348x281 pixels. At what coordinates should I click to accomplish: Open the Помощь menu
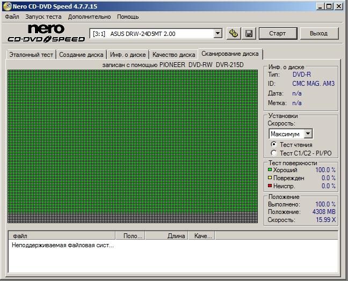click(128, 17)
